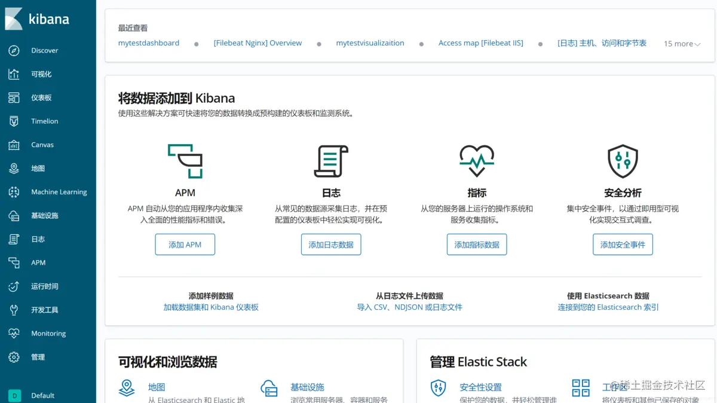This screenshot has width=717, height=403.
Task: Open recent Access map [Filebeat IIS]
Action: (x=481, y=43)
